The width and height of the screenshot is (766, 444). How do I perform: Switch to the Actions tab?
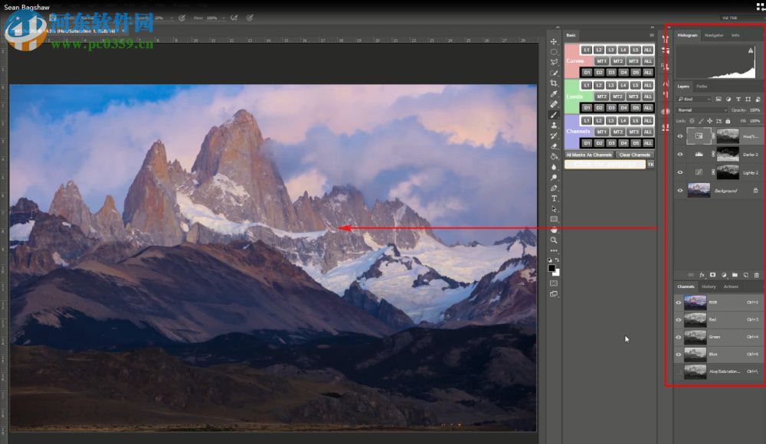pyautogui.click(x=731, y=287)
